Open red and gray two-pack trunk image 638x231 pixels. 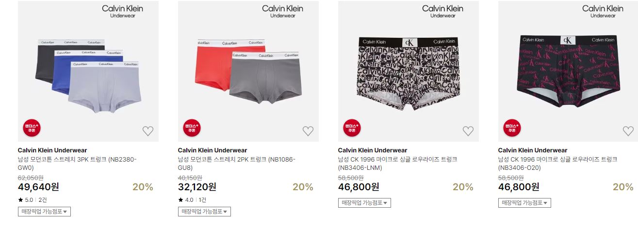click(x=248, y=71)
